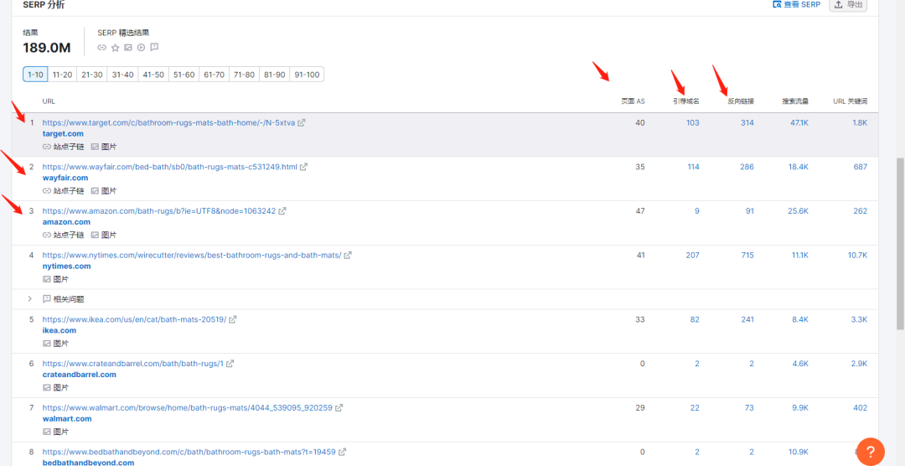
Task: Switch to results page 11-20
Action: (x=62, y=75)
